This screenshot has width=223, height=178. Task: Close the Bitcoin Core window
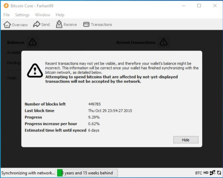[x=215, y=6]
